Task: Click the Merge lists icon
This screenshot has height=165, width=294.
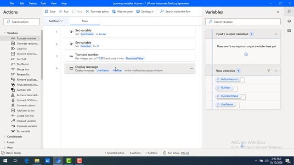Action: tap(13, 69)
